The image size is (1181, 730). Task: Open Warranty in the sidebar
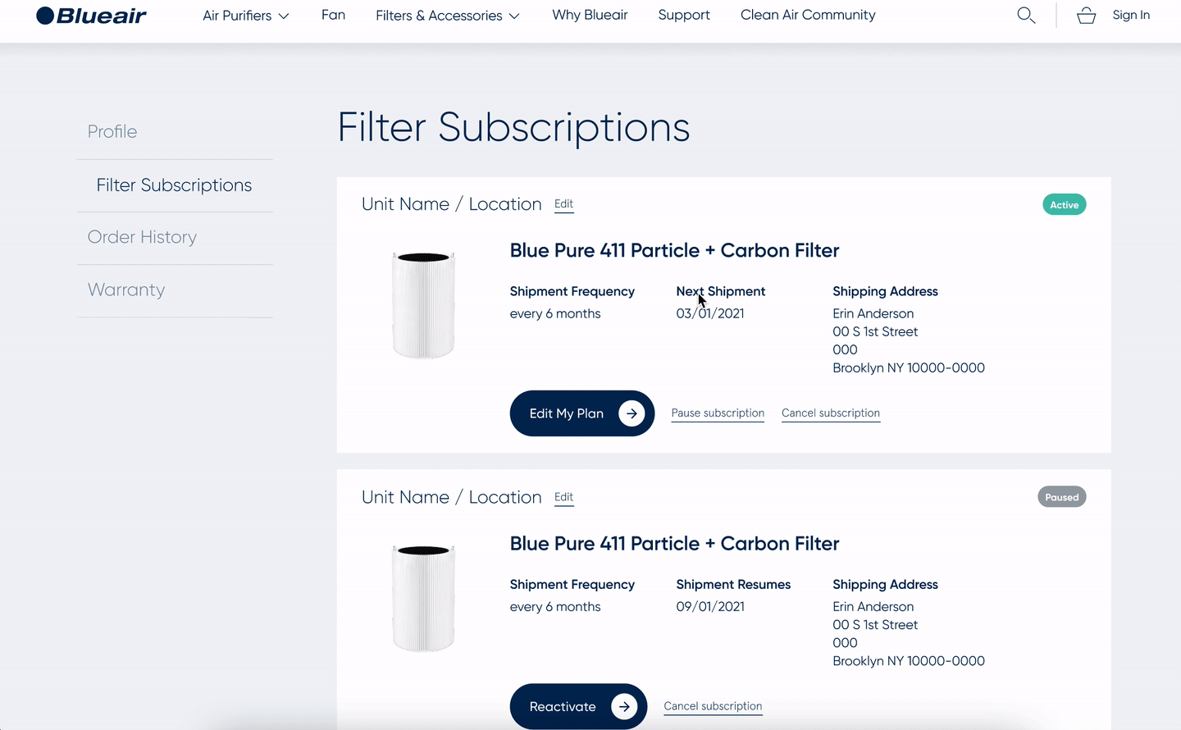(x=126, y=290)
